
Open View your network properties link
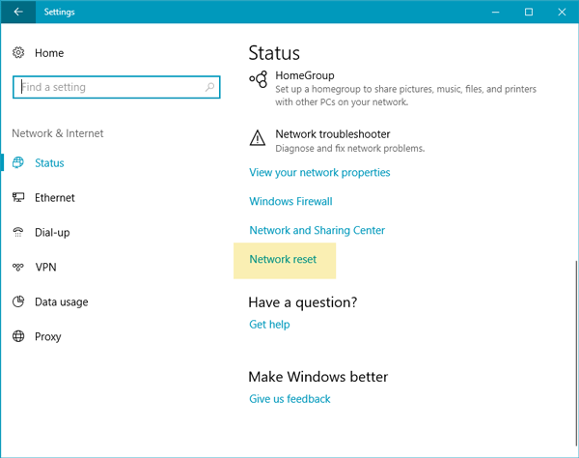(319, 172)
